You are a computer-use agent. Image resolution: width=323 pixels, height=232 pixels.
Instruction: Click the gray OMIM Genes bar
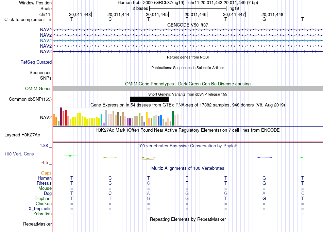(188, 88)
